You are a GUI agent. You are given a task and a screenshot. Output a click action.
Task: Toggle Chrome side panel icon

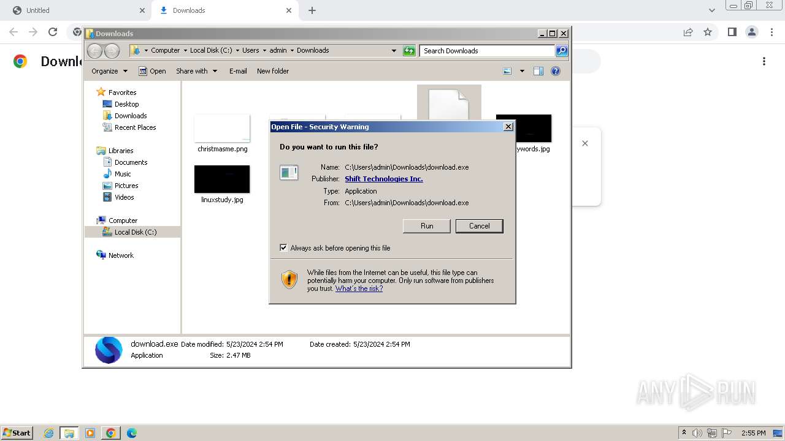[732, 32]
